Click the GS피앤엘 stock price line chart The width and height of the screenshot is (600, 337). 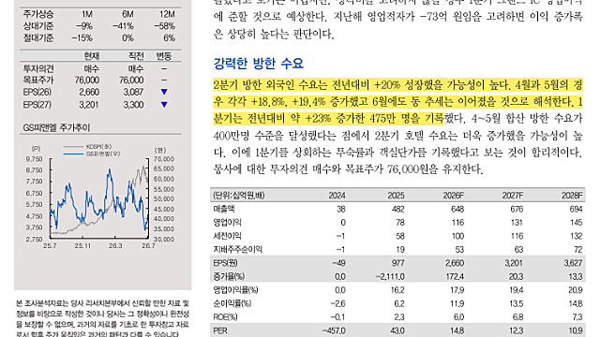99,198
